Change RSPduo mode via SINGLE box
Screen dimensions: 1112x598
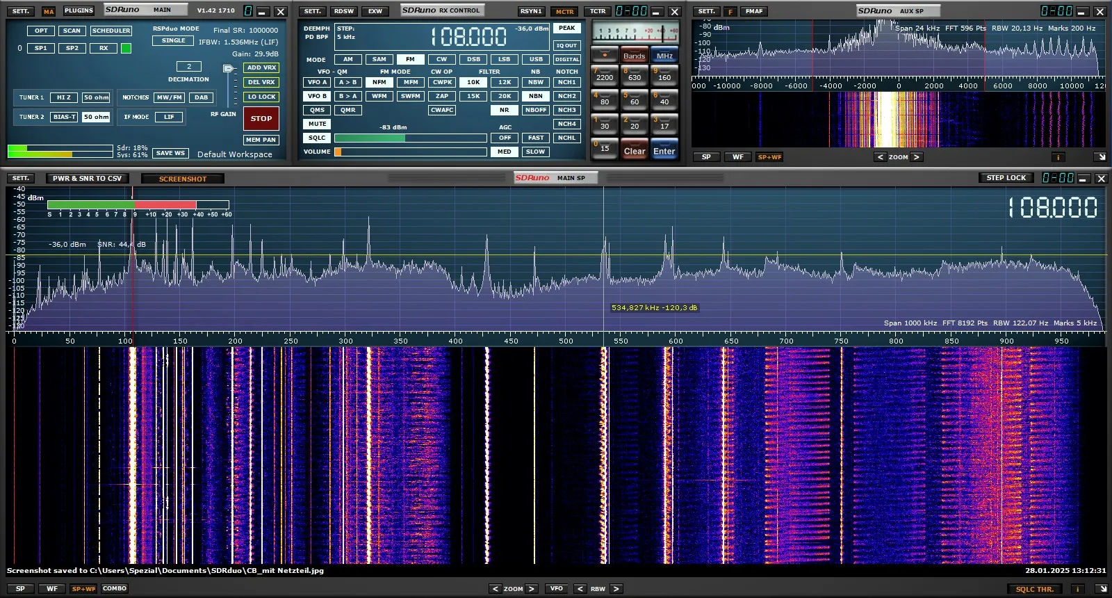173,41
